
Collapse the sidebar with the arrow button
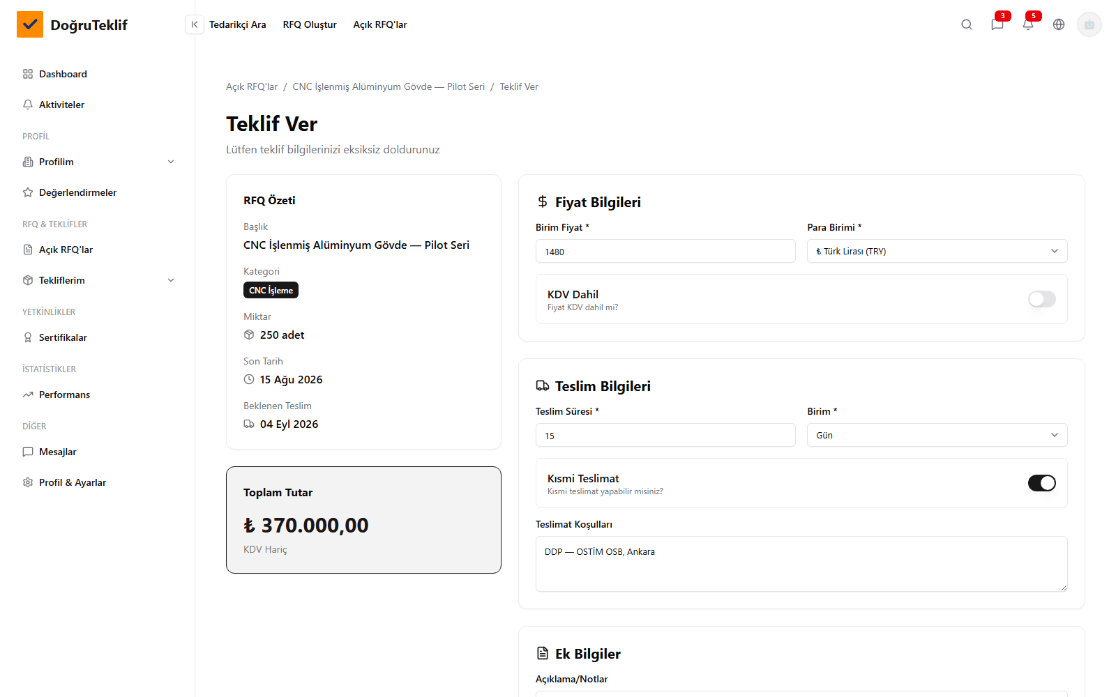click(x=195, y=24)
